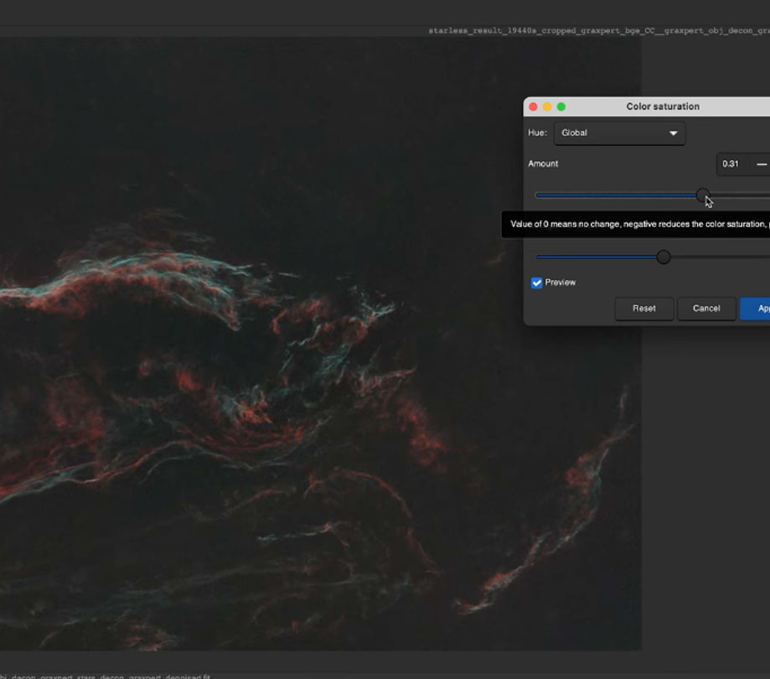
Task: Click the Amount label text
Action: (543, 163)
